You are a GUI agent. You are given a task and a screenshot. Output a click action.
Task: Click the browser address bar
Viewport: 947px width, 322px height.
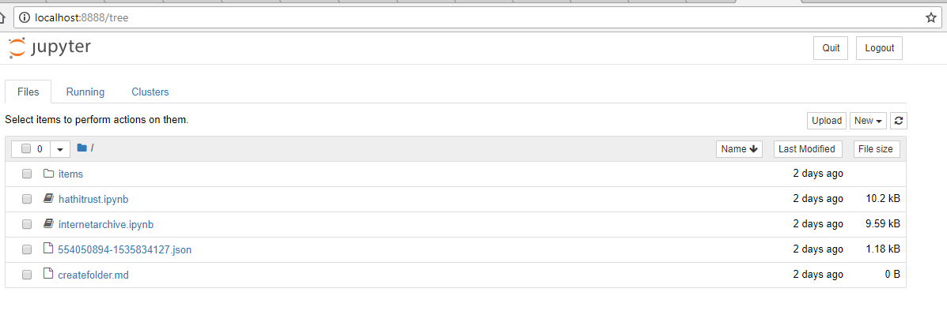(475, 17)
